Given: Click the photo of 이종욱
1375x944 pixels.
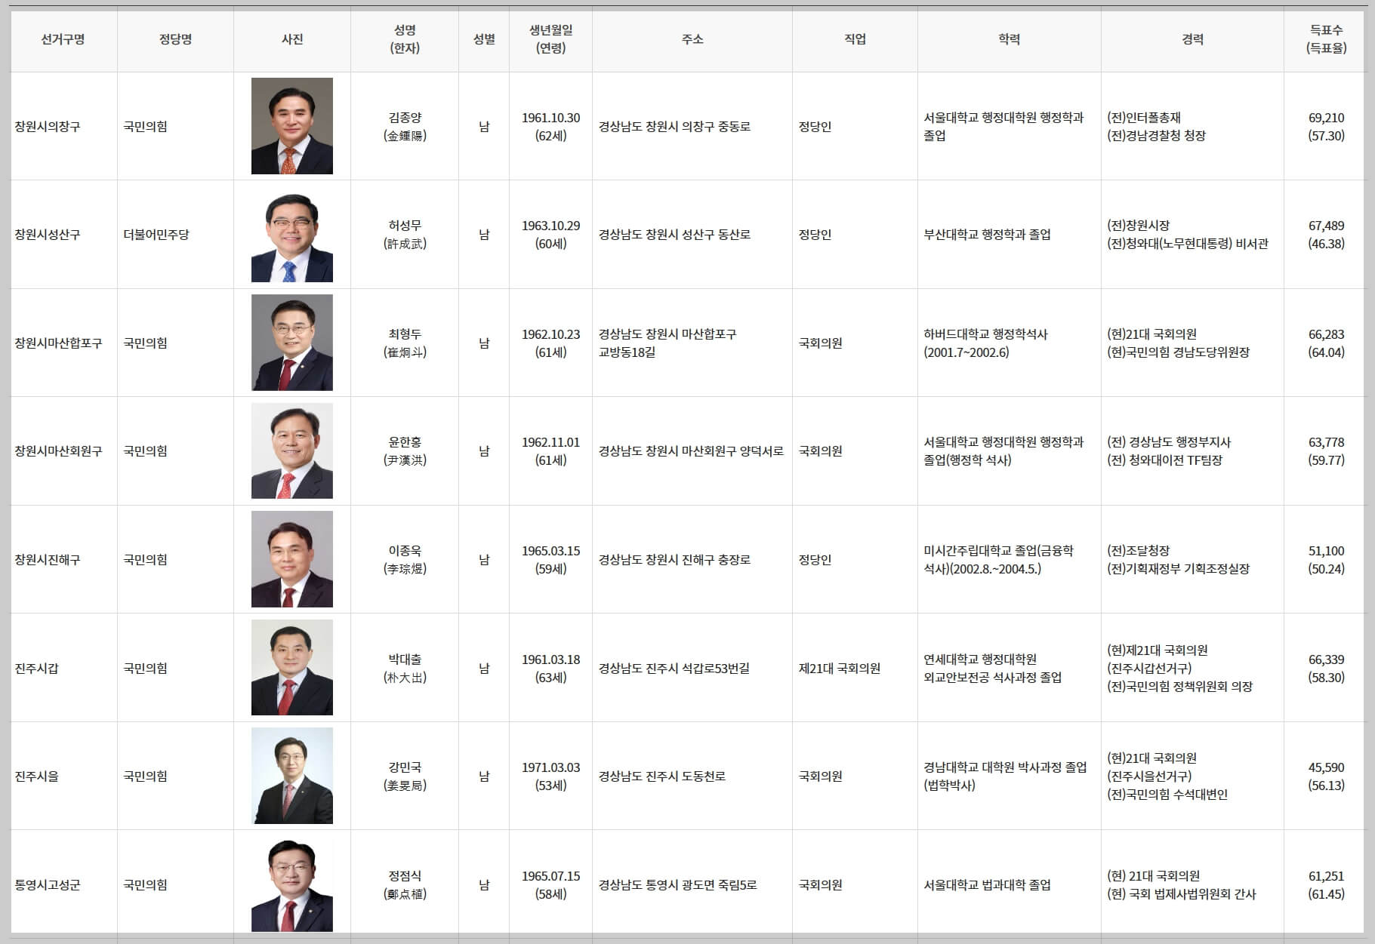Looking at the screenshot, I should click(x=292, y=559).
